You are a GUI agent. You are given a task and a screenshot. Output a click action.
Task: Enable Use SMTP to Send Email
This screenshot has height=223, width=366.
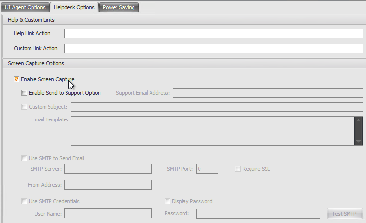coord(24,158)
